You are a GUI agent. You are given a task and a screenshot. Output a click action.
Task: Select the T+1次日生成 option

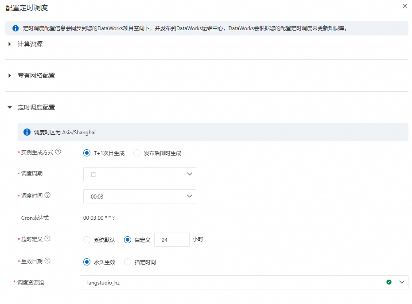87,152
